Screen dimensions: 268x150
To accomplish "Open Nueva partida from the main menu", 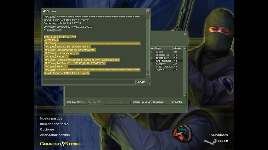I will (51, 118).
